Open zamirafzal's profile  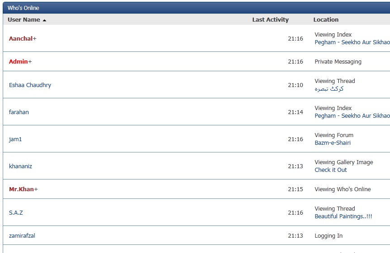(x=22, y=236)
